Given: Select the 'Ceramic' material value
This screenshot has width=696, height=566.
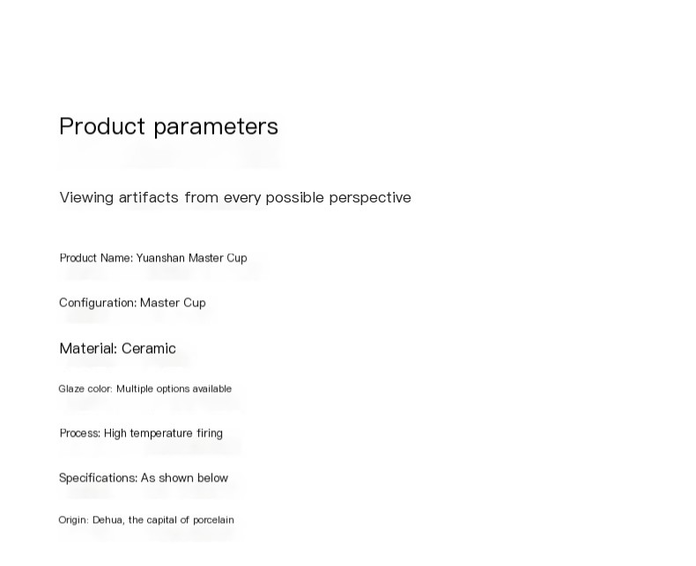Looking at the screenshot, I should [x=149, y=349].
